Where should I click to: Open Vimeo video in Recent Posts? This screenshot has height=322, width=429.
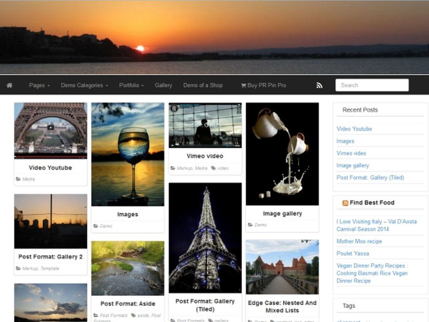tap(351, 153)
